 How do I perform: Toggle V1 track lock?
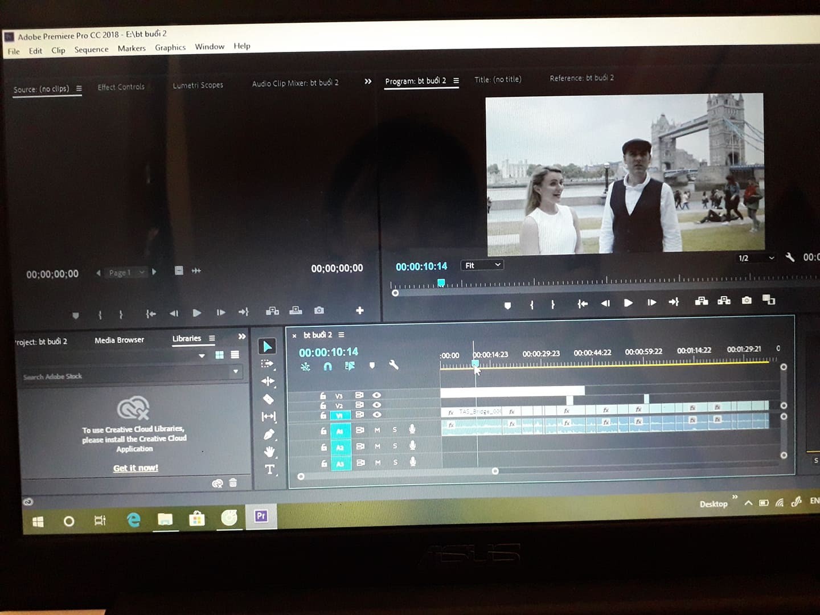click(323, 415)
